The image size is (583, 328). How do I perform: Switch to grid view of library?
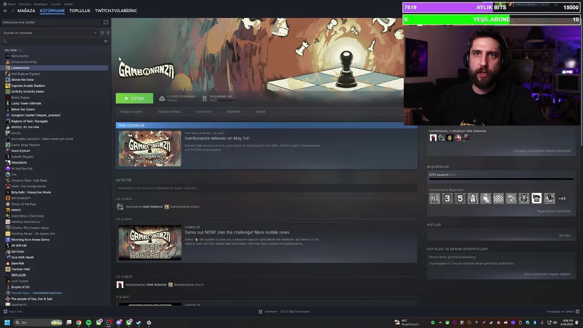(x=106, y=22)
